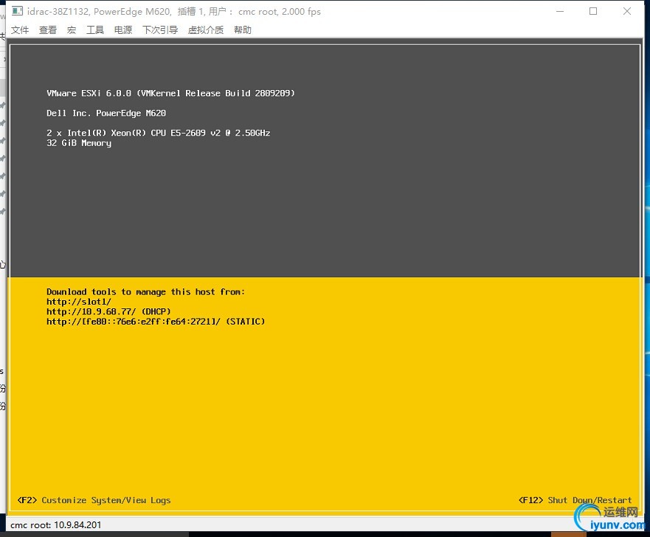Screen dimensions: 650x537
Task: Select the F2 Customize System/View Logs prompt
Action: 96,500
